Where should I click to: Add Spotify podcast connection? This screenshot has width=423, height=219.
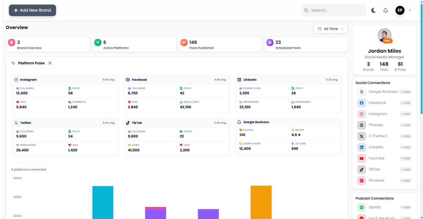(406, 207)
